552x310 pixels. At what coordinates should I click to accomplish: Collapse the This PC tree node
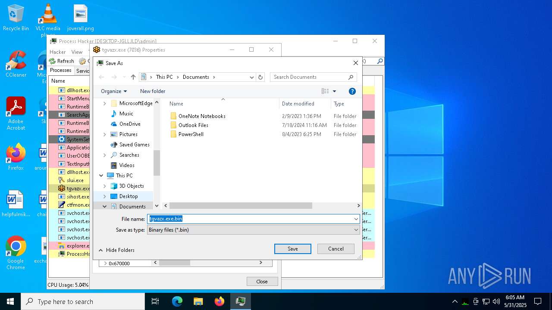click(101, 176)
